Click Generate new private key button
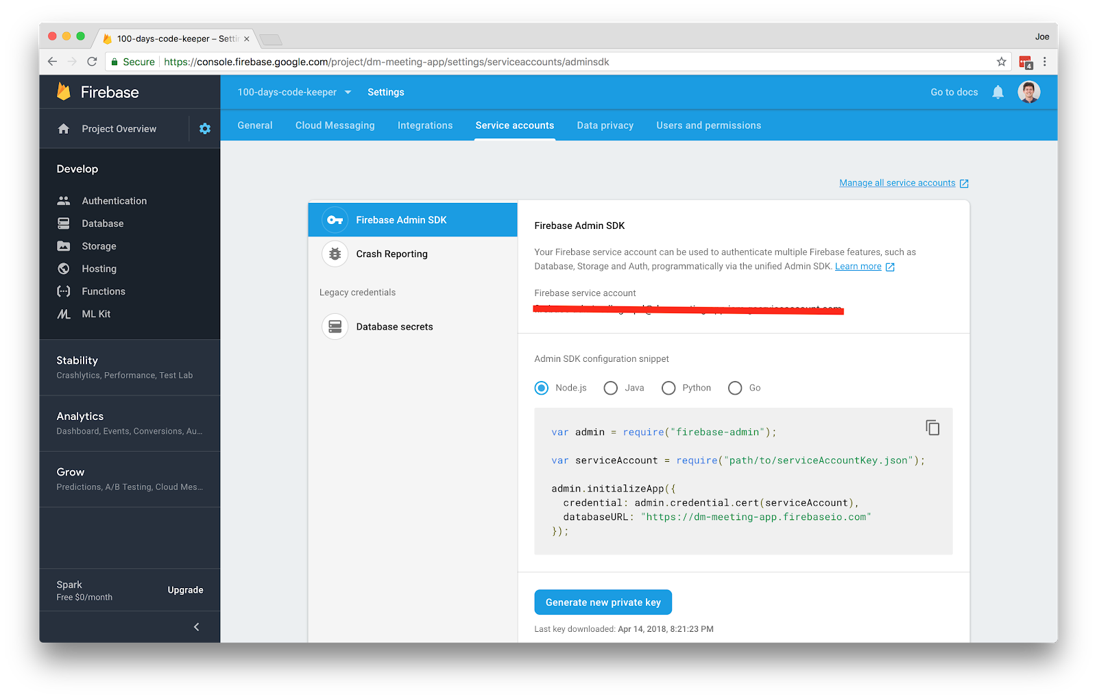The height and width of the screenshot is (699, 1097). pos(603,602)
